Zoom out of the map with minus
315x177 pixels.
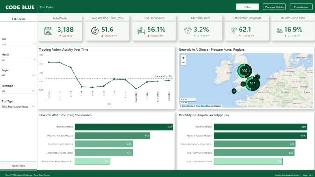click(x=183, y=63)
